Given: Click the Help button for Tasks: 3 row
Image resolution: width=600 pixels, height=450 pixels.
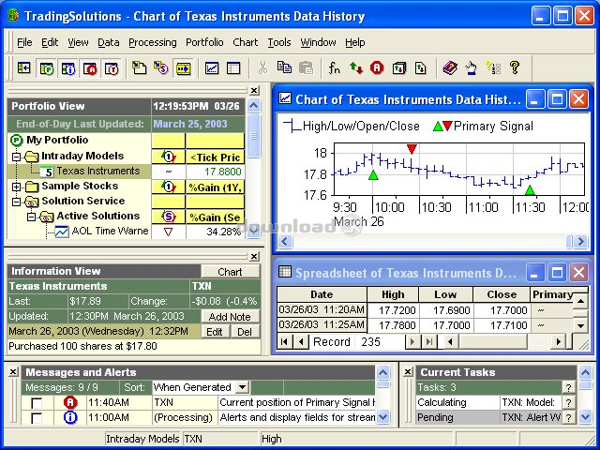Looking at the screenshot, I should pyautogui.click(x=568, y=387).
